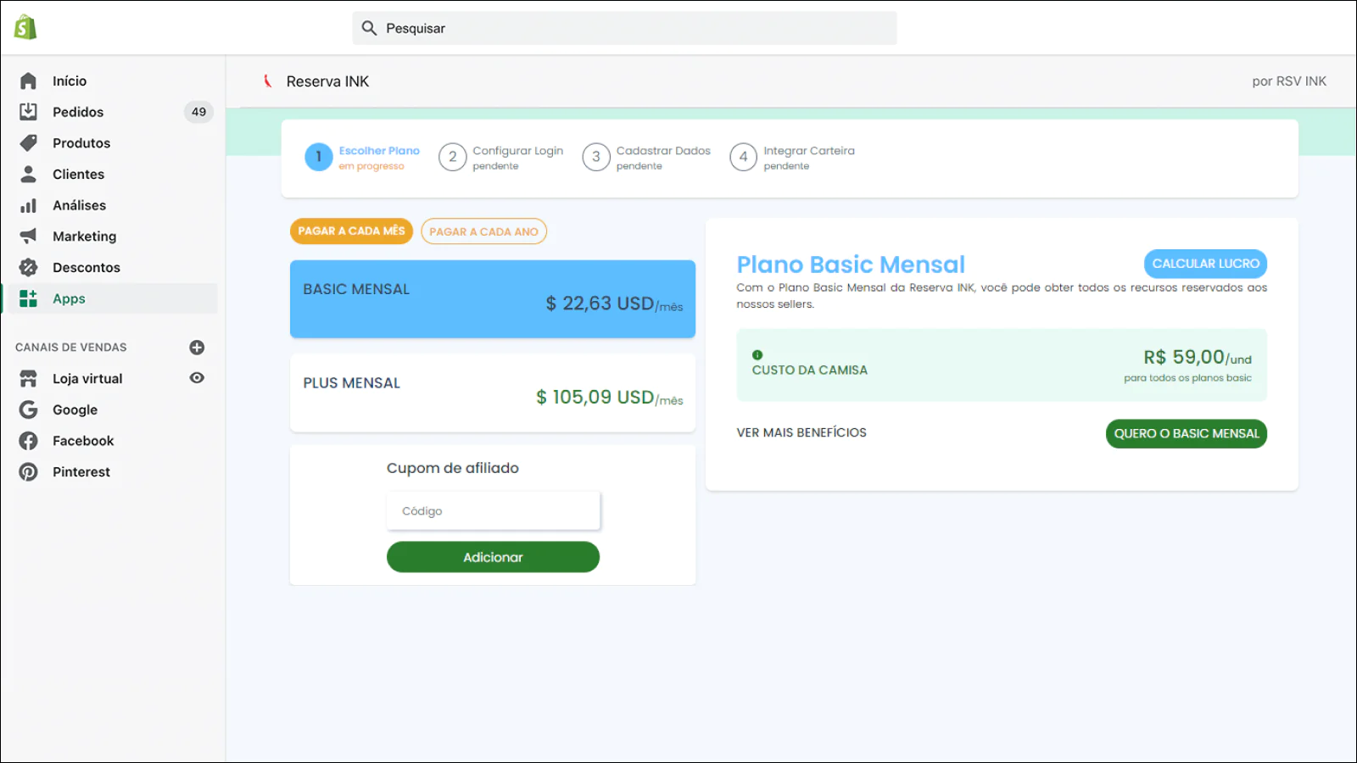Click Quero o Basic Mensal button
The height and width of the screenshot is (763, 1357).
pos(1186,433)
